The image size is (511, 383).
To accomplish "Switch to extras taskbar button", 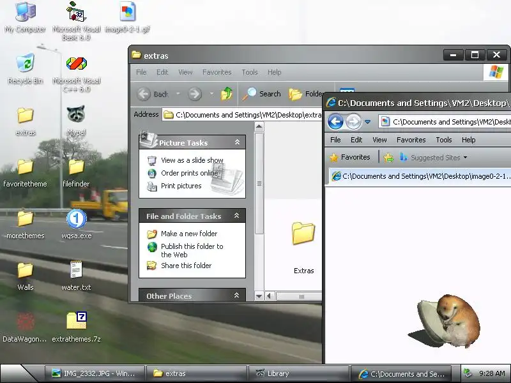I will (x=197, y=373).
